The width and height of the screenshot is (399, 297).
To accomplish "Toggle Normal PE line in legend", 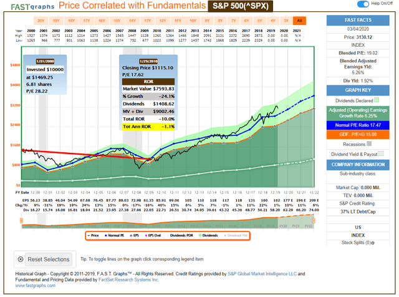I will coord(114,236).
